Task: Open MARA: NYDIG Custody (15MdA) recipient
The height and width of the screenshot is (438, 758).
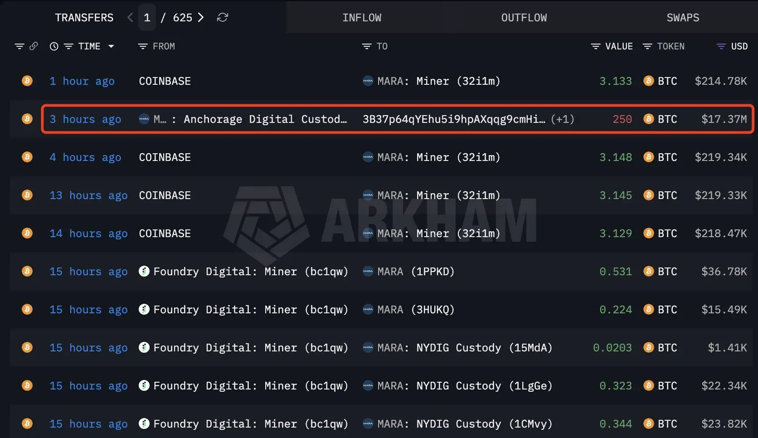Action: (x=465, y=348)
